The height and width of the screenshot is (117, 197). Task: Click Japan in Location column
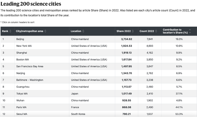[x=75, y=94]
